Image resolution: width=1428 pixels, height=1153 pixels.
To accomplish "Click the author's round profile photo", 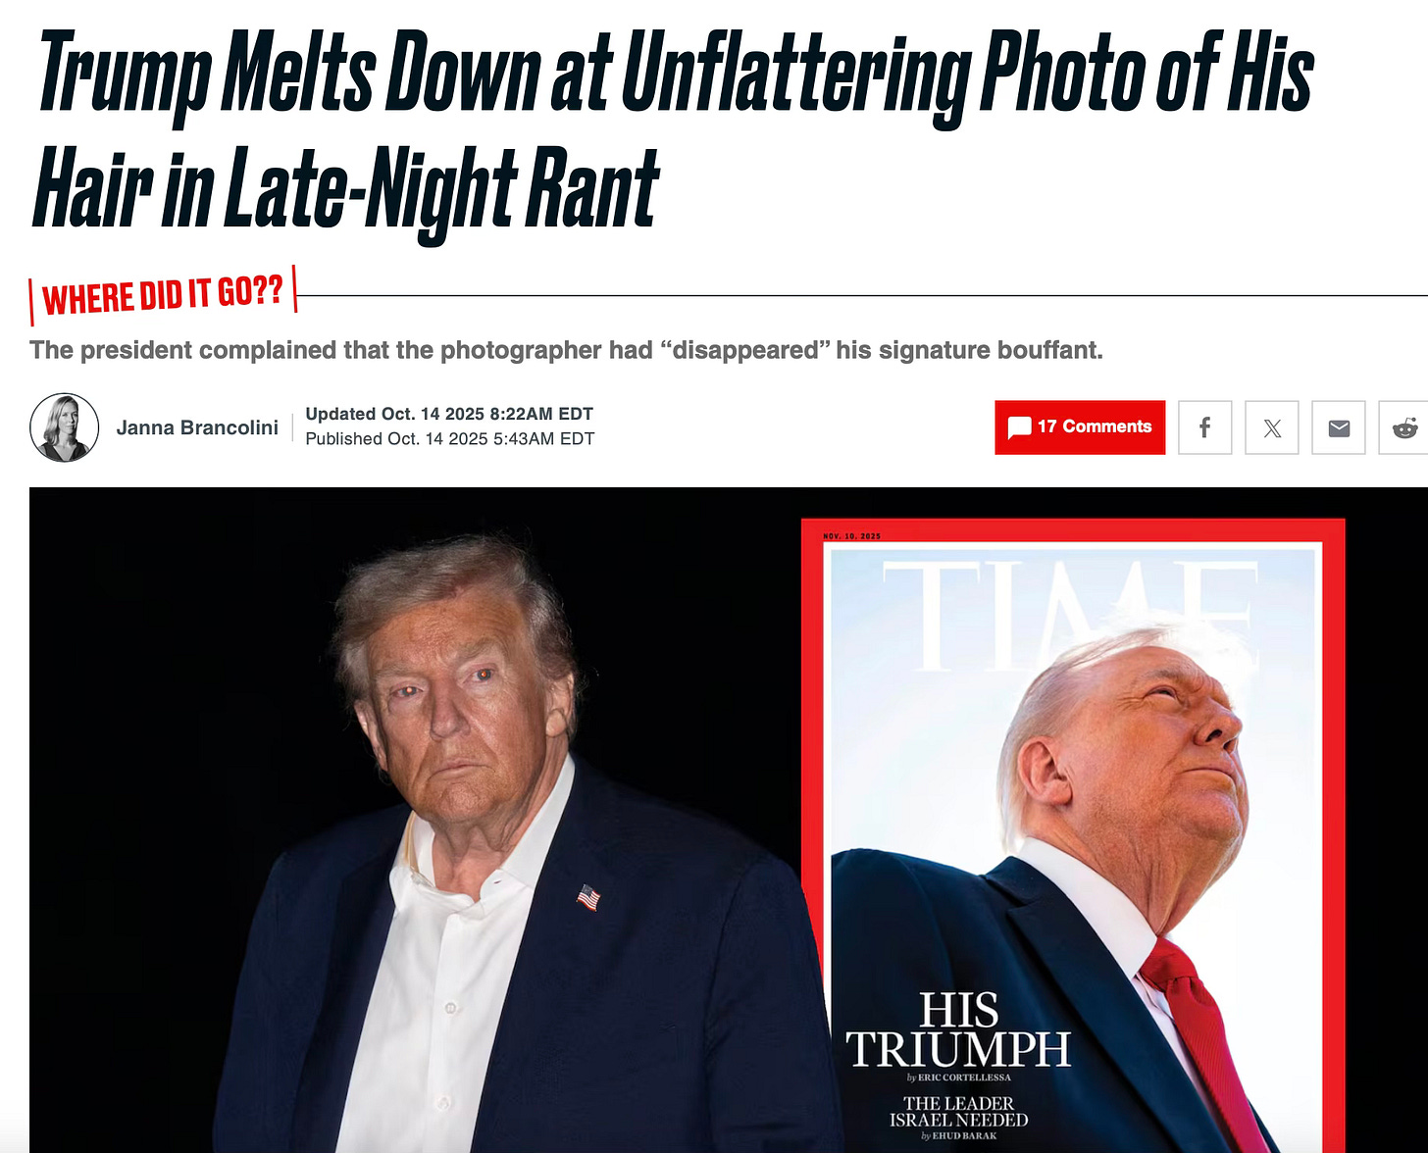I will tap(65, 427).
